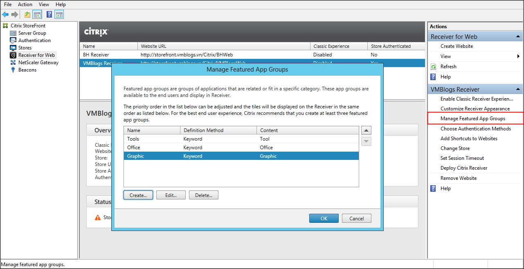The width and height of the screenshot is (524, 269).
Task: Click the Up One Level folder icon
Action: (27, 15)
